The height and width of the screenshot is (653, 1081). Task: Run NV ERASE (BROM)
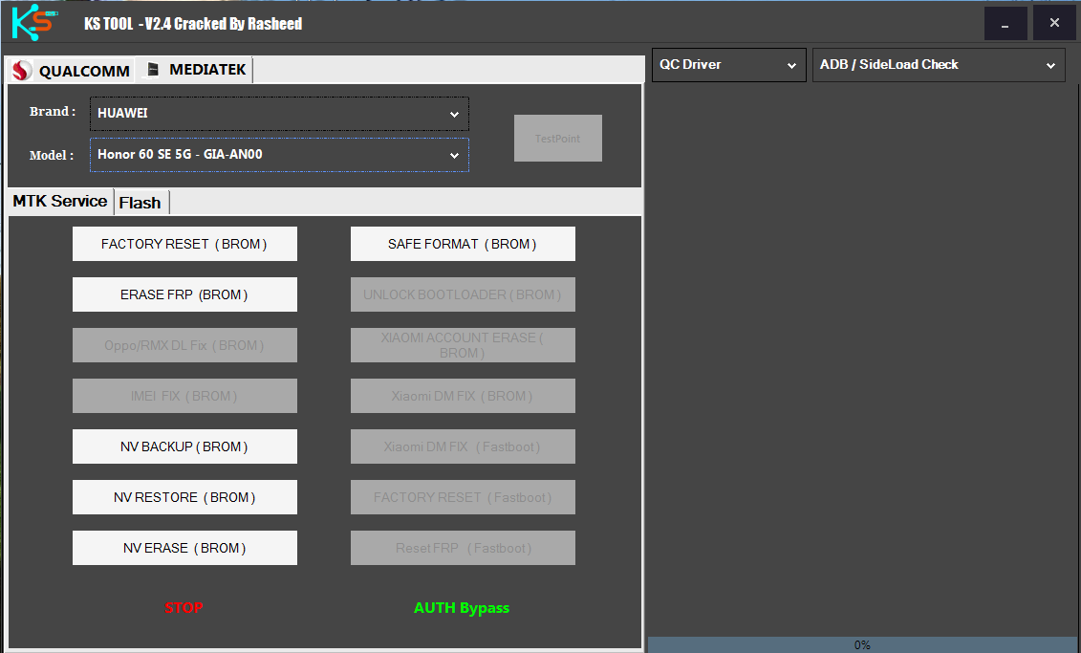pyautogui.click(x=184, y=548)
